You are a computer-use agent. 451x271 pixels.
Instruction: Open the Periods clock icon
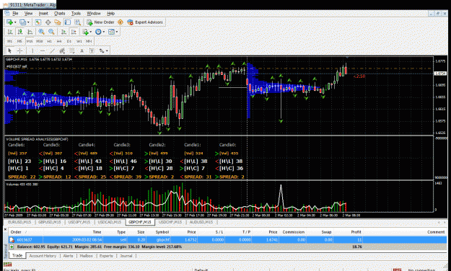[x=98, y=32]
